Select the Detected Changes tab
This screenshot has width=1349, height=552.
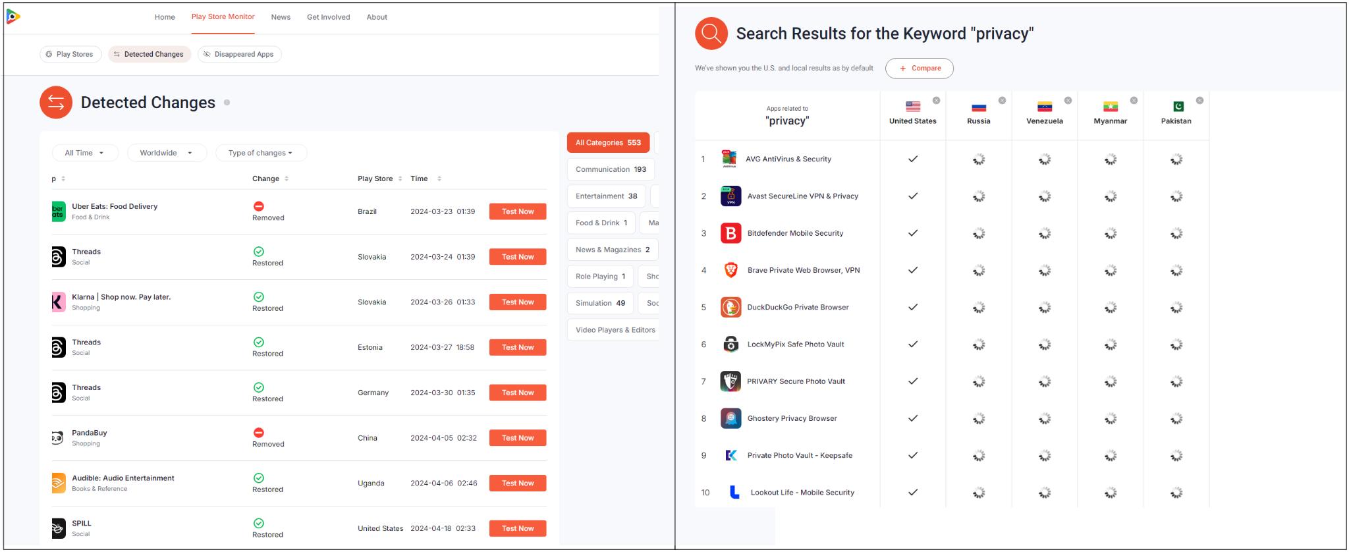(150, 54)
